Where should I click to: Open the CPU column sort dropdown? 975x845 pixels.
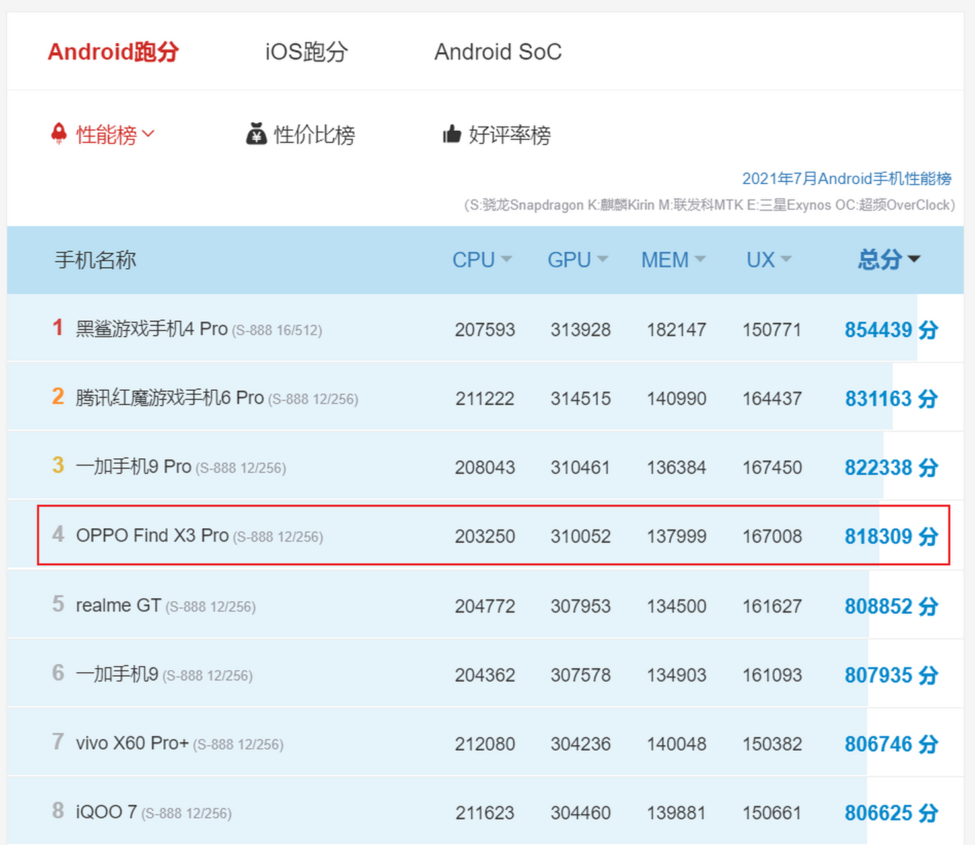[507, 260]
